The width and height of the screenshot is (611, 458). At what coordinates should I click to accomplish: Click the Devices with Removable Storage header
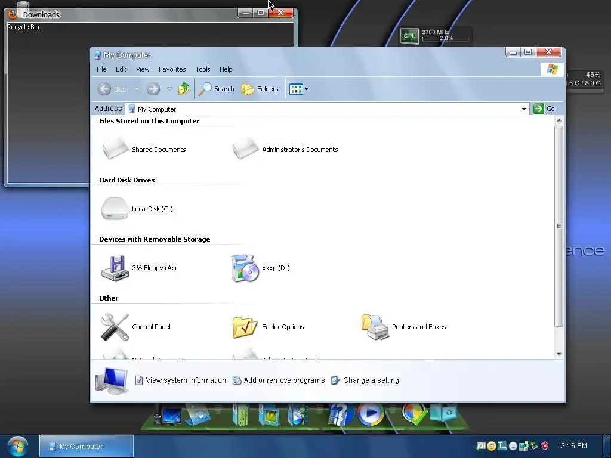point(155,239)
